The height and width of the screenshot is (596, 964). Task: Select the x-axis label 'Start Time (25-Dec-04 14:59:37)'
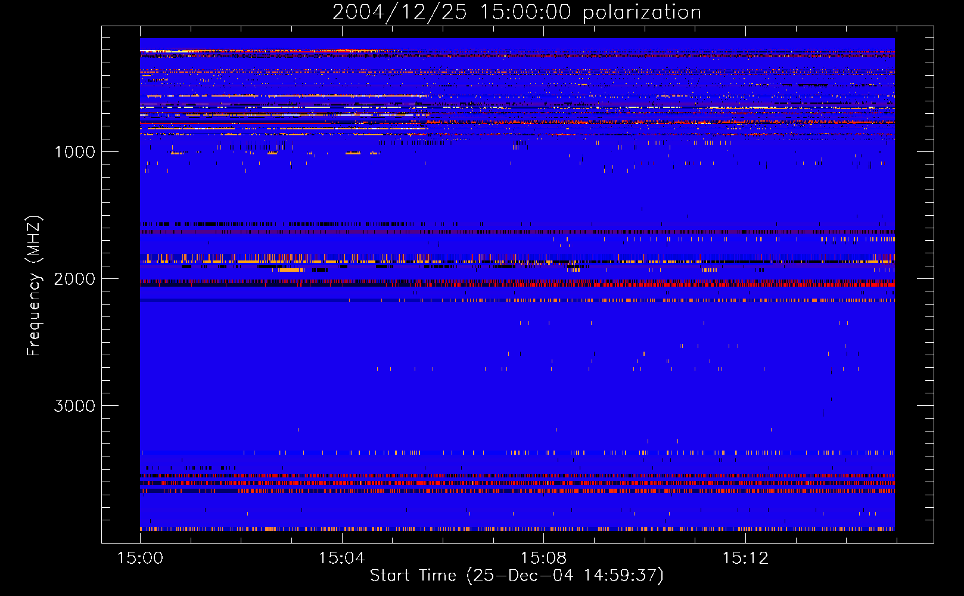(517, 576)
